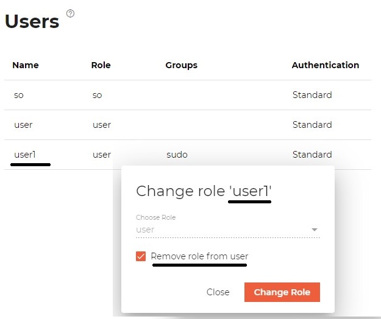Click the Role column header

[101, 65]
